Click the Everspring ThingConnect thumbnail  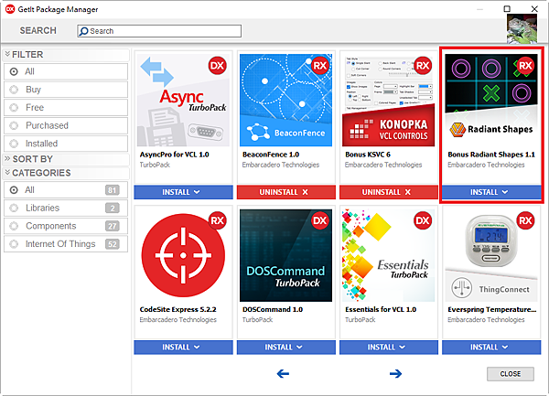click(491, 255)
